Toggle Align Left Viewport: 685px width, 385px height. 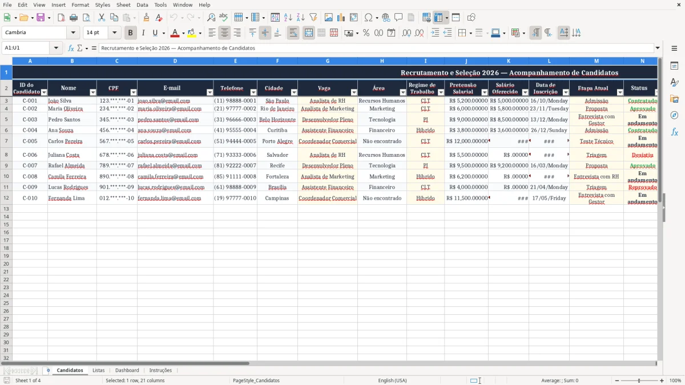point(212,33)
